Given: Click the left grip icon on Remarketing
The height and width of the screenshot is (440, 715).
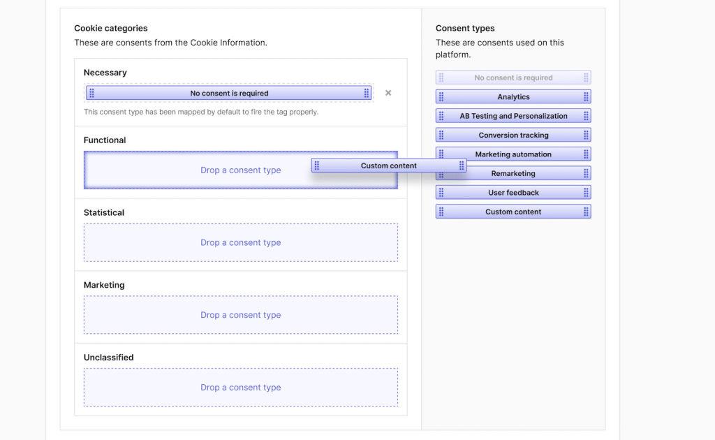Looking at the screenshot, I should point(441,173).
